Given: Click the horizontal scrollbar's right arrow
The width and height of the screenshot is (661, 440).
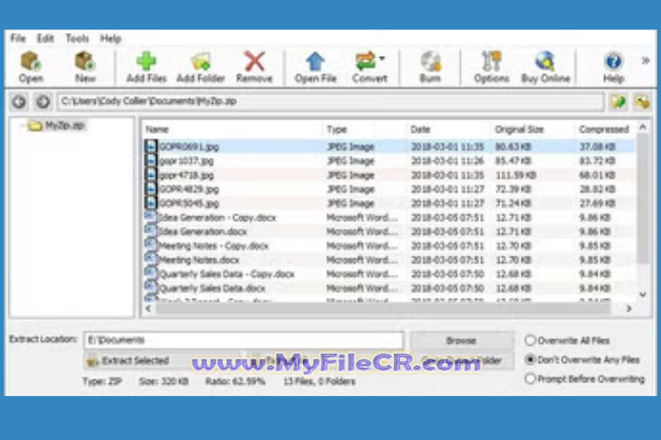Looking at the screenshot, I should 629,309.
